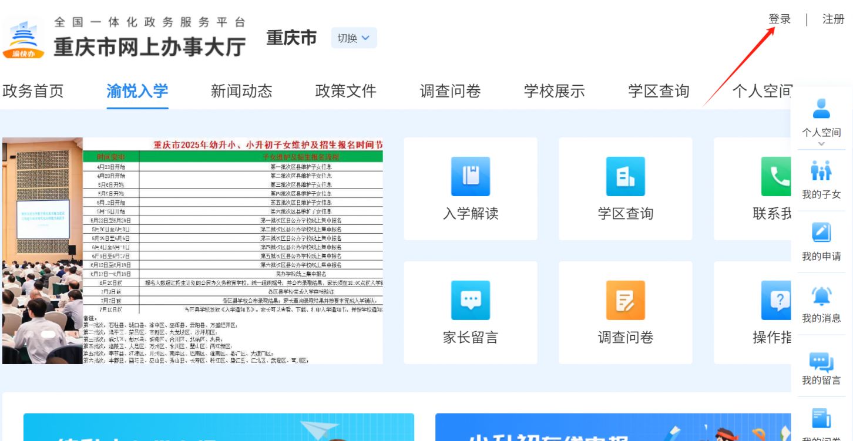This screenshot has width=853, height=441.
Task: Open sidebar 个人空间 user icon
Action: tap(821, 109)
